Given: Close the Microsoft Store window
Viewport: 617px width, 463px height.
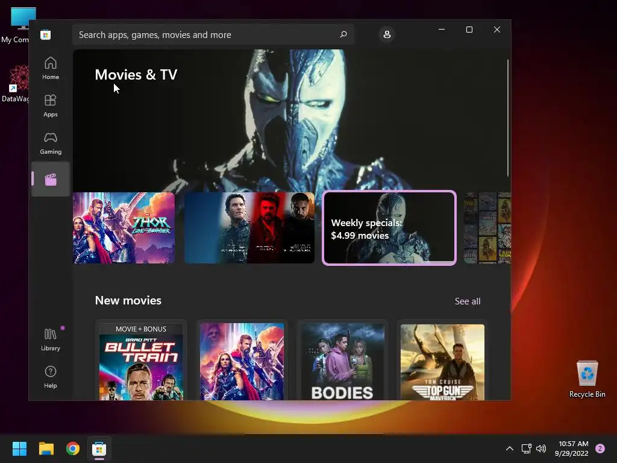Looking at the screenshot, I should tap(497, 30).
